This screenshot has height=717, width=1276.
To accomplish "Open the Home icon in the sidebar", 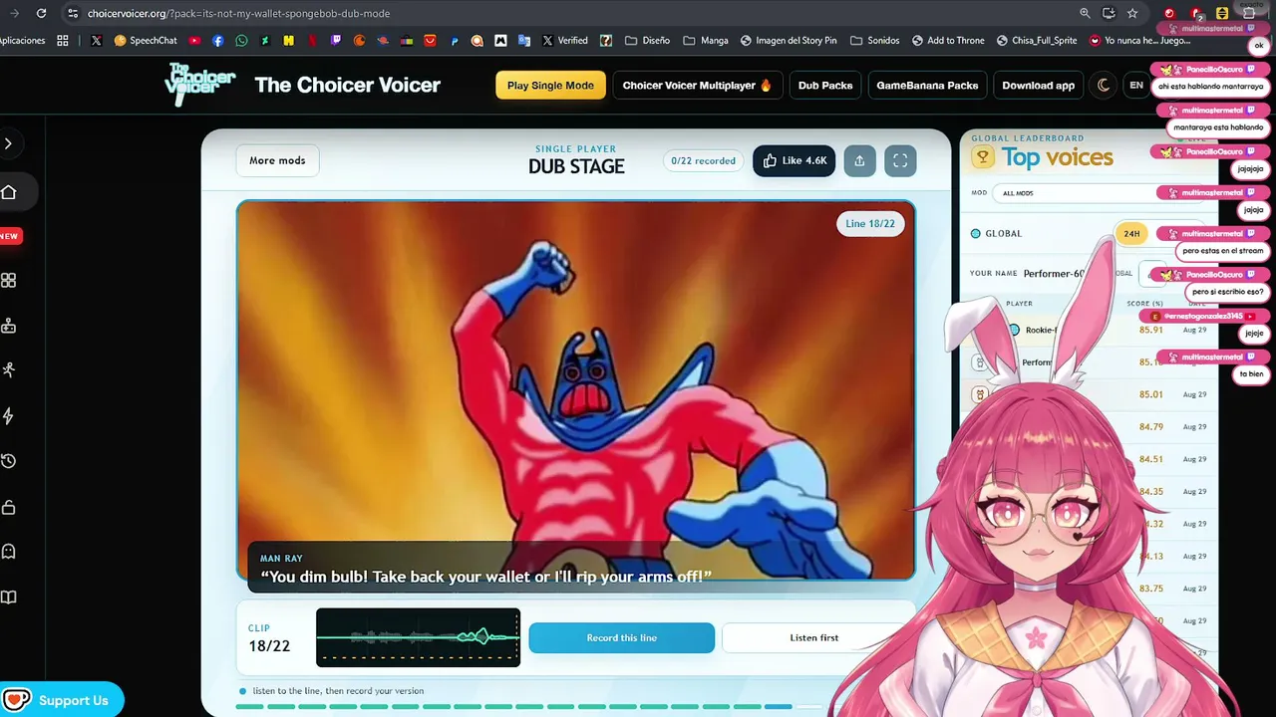I will tap(8, 192).
